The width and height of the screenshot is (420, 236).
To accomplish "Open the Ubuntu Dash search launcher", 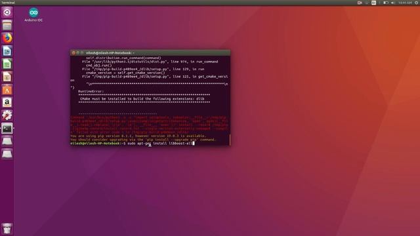I will 7,12.
